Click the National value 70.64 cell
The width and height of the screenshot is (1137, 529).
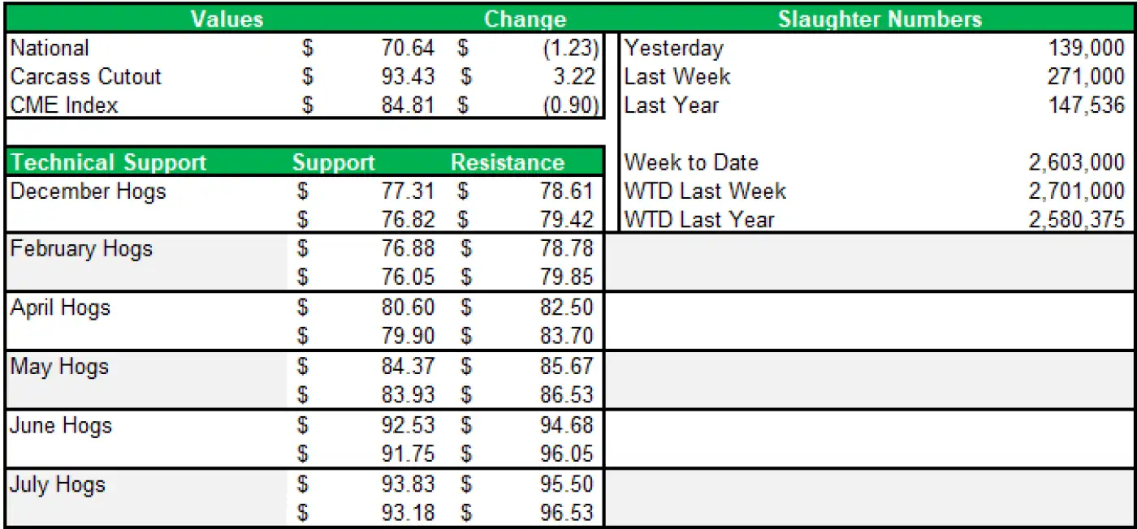(x=408, y=48)
